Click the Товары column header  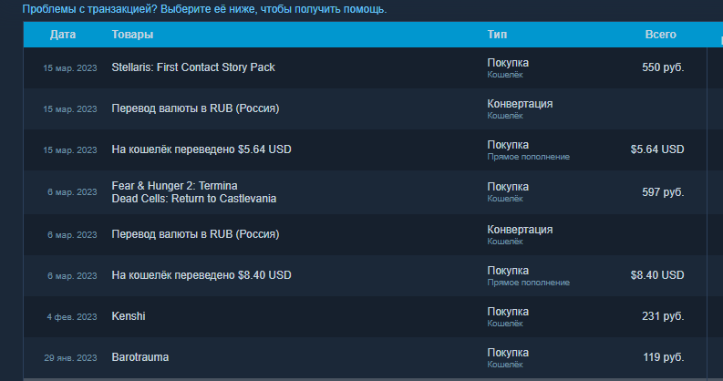click(132, 35)
